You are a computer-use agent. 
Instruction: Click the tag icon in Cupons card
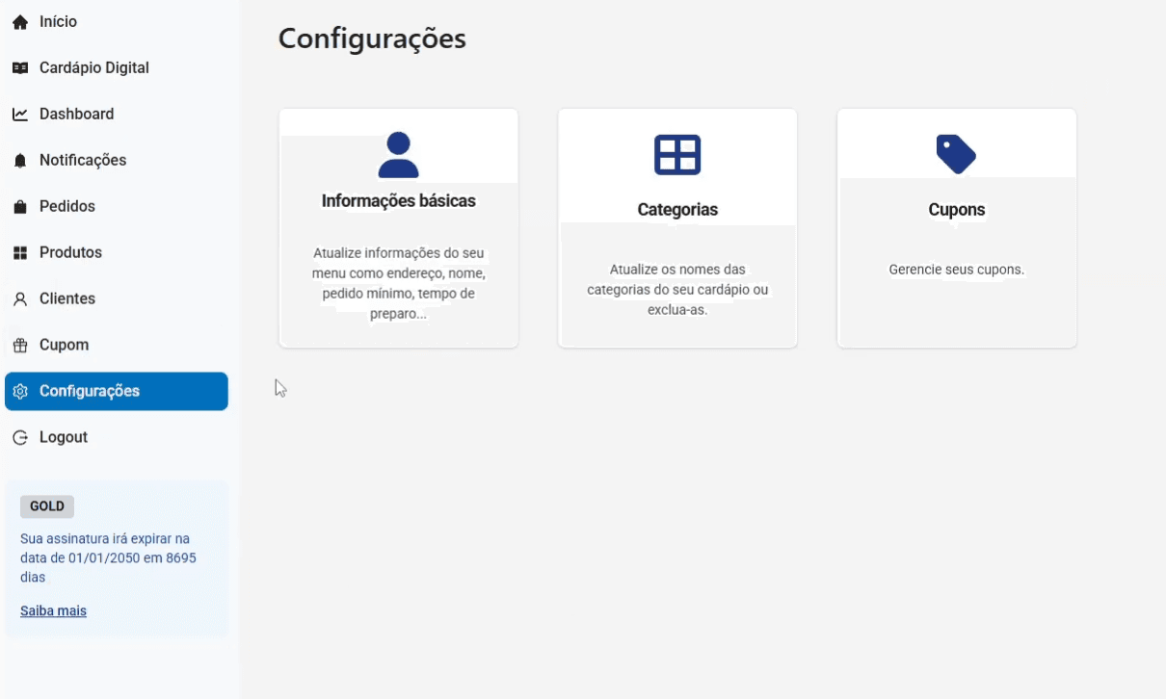[956, 154]
